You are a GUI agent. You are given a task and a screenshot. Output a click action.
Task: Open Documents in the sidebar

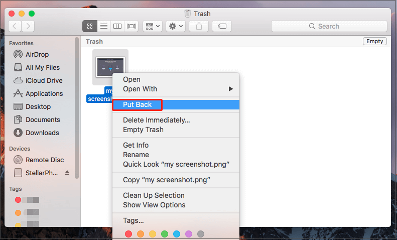pyautogui.click(x=37, y=119)
